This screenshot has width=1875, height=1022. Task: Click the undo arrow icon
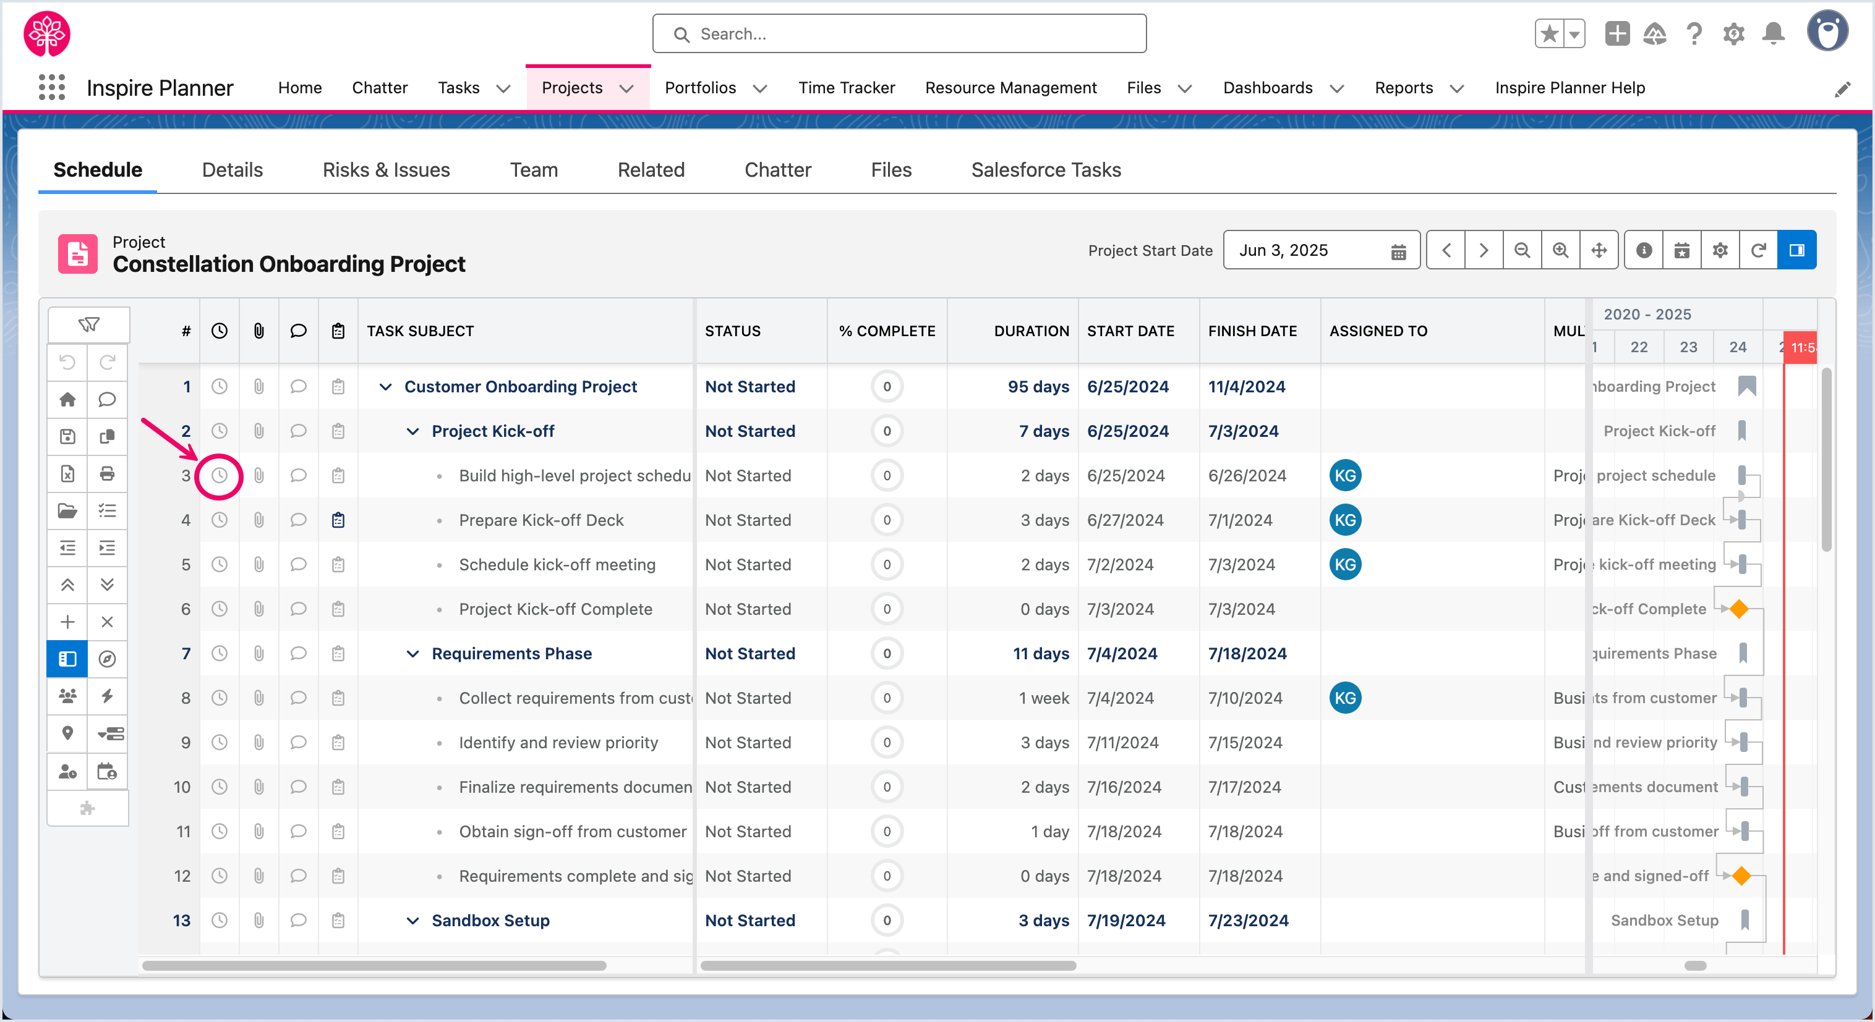tap(67, 362)
